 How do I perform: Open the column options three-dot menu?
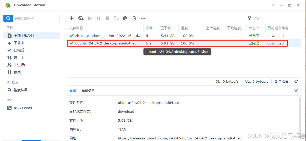point(299,28)
